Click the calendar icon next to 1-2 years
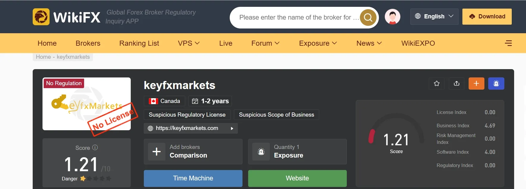Screen dimensions: 526x189 [x=195, y=101]
